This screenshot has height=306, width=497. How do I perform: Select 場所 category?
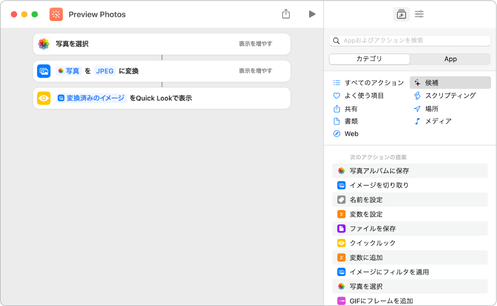pyautogui.click(x=426, y=109)
